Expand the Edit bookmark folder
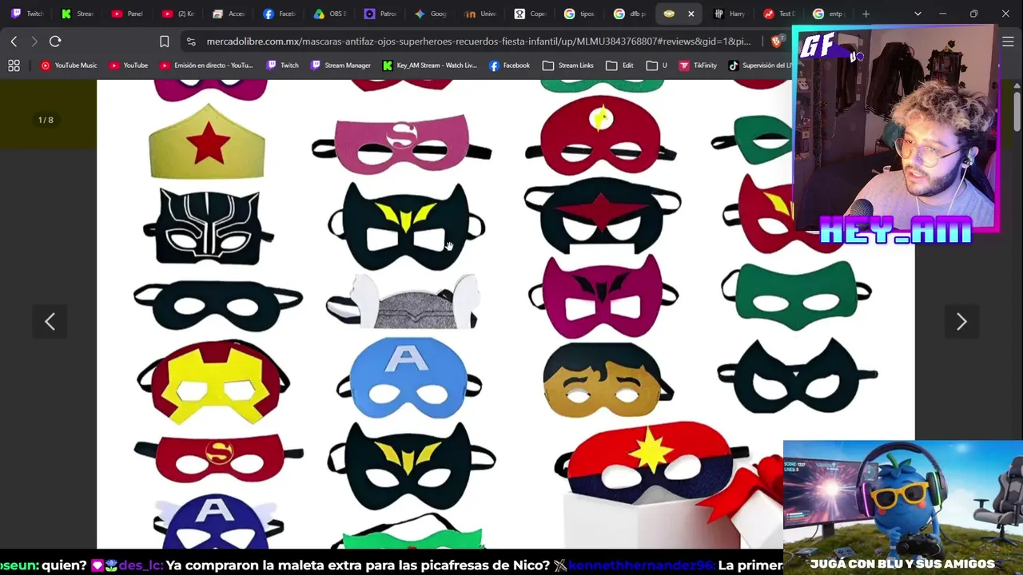The image size is (1023, 575). (620, 65)
